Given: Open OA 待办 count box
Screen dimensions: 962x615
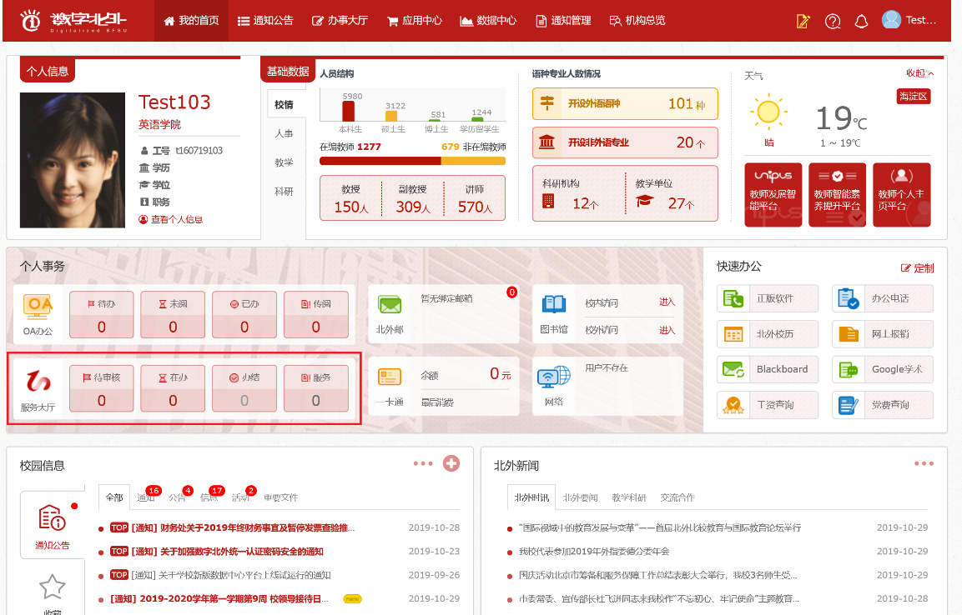Looking at the screenshot, I should click(101, 315).
